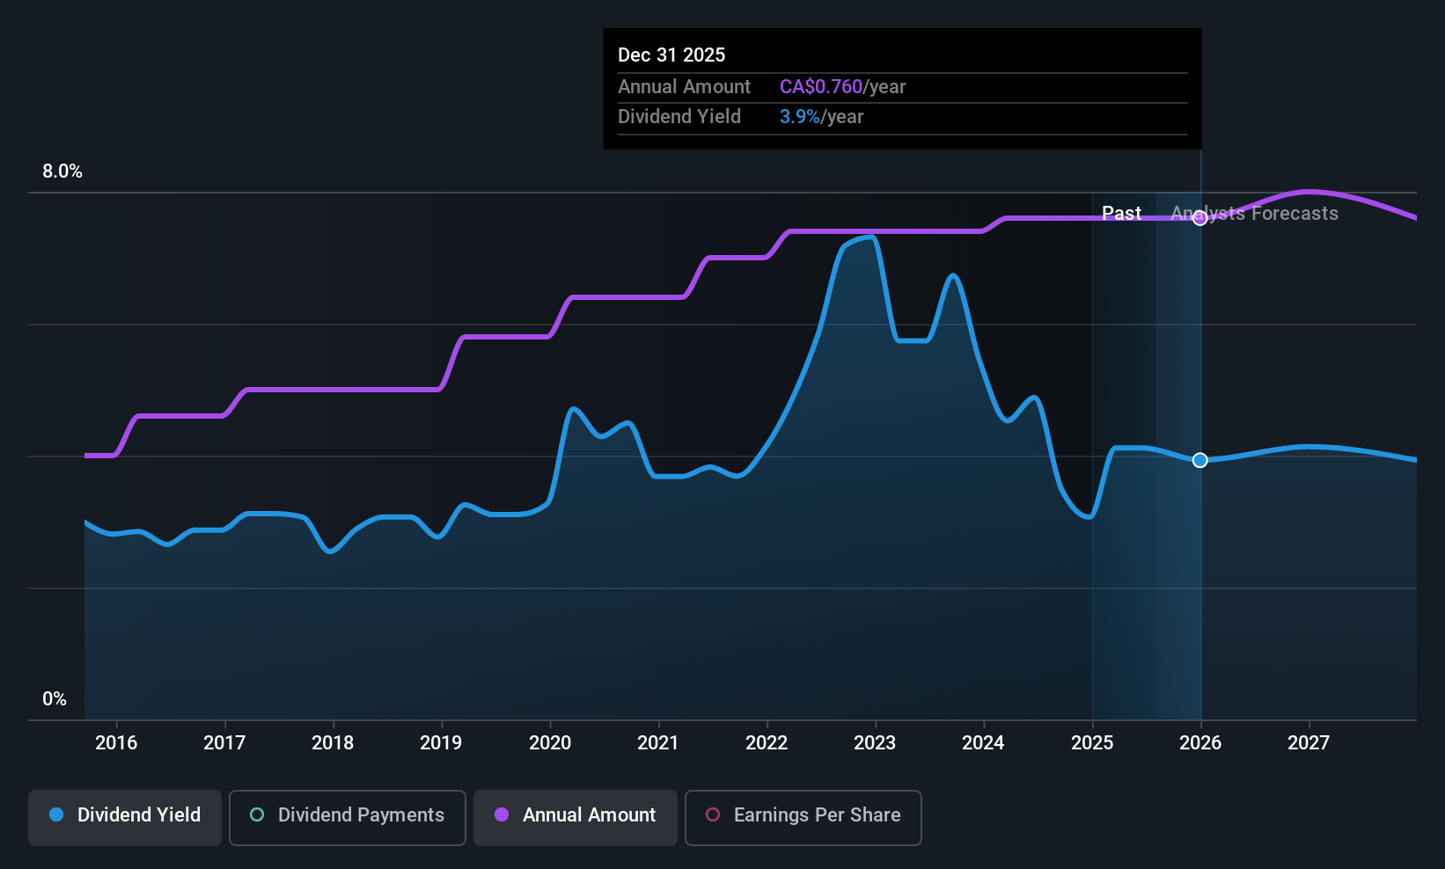Click the 2018 x-axis label
The image size is (1445, 869).
(333, 742)
